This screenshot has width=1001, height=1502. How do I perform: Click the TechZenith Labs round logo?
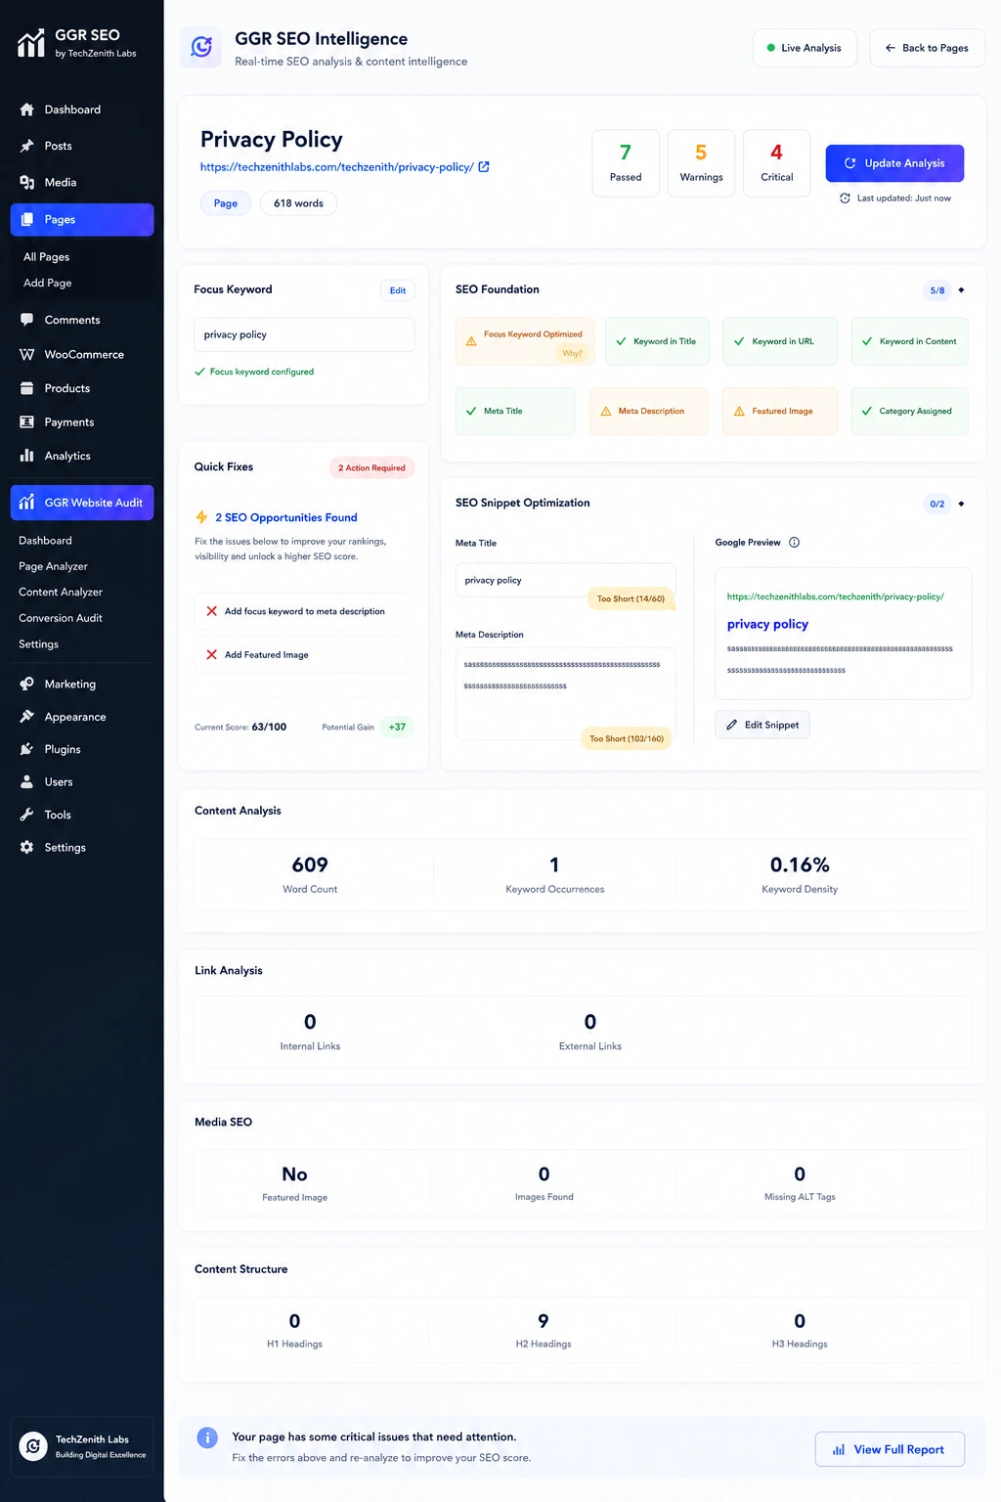pos(33,1446)
